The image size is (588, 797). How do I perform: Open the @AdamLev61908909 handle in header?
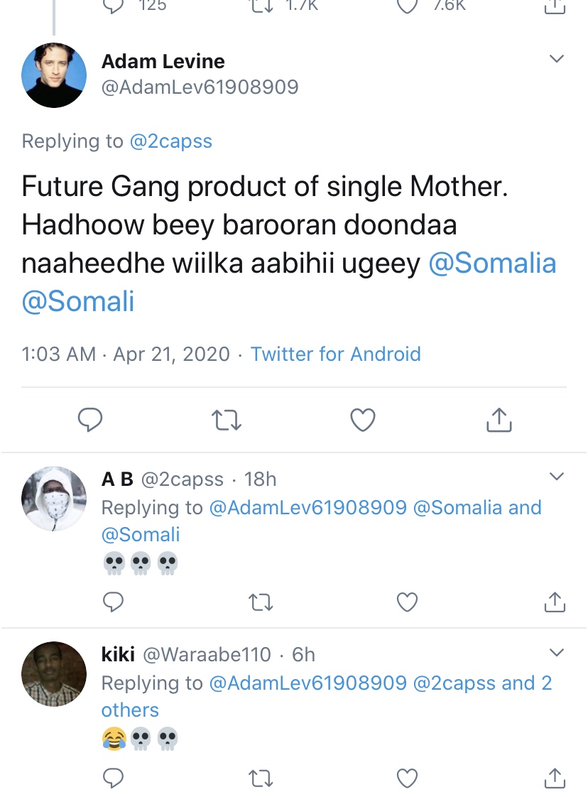coord(200,87)
